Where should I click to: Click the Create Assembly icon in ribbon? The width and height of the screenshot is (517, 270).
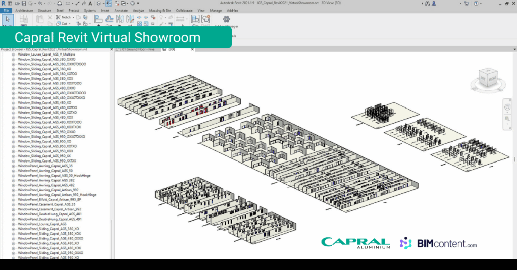click(195, 19)
